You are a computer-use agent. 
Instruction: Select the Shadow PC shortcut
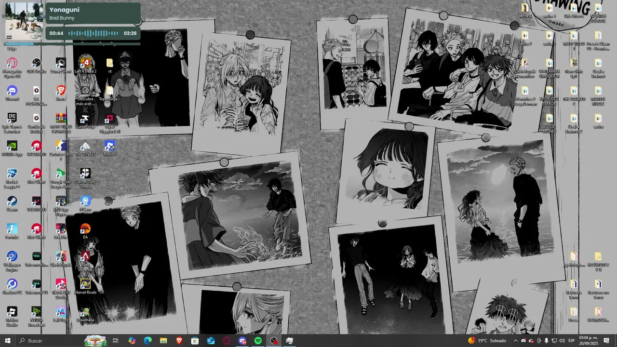(x=12, y=287)
